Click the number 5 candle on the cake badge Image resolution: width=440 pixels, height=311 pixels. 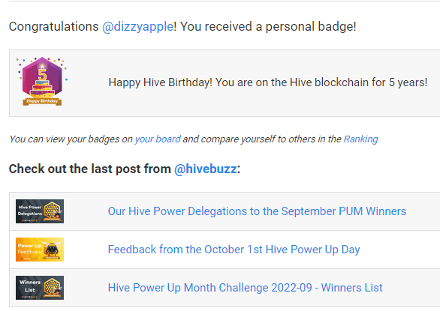42,73
